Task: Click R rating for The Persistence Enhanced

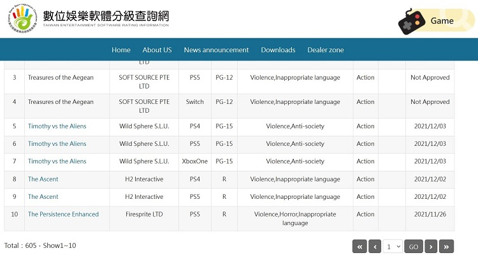Action: (x=224, y=214)
